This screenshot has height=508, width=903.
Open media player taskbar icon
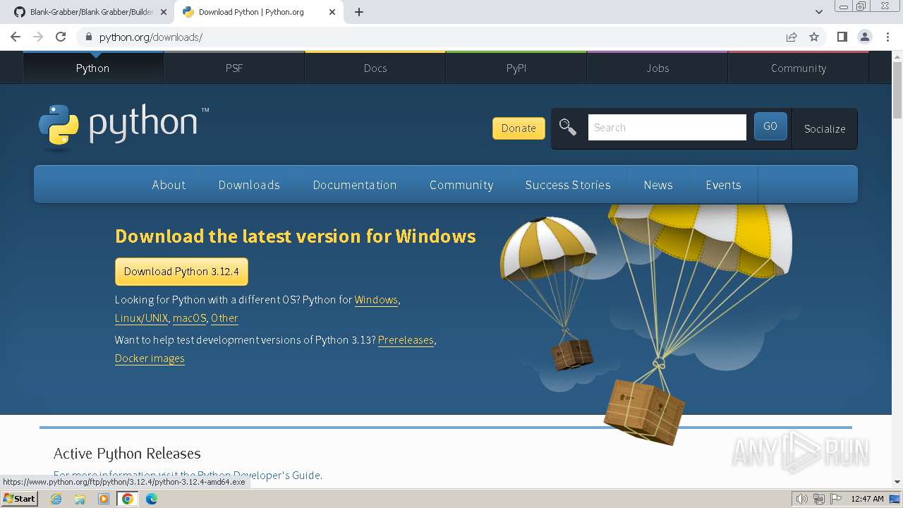point(104,499)
